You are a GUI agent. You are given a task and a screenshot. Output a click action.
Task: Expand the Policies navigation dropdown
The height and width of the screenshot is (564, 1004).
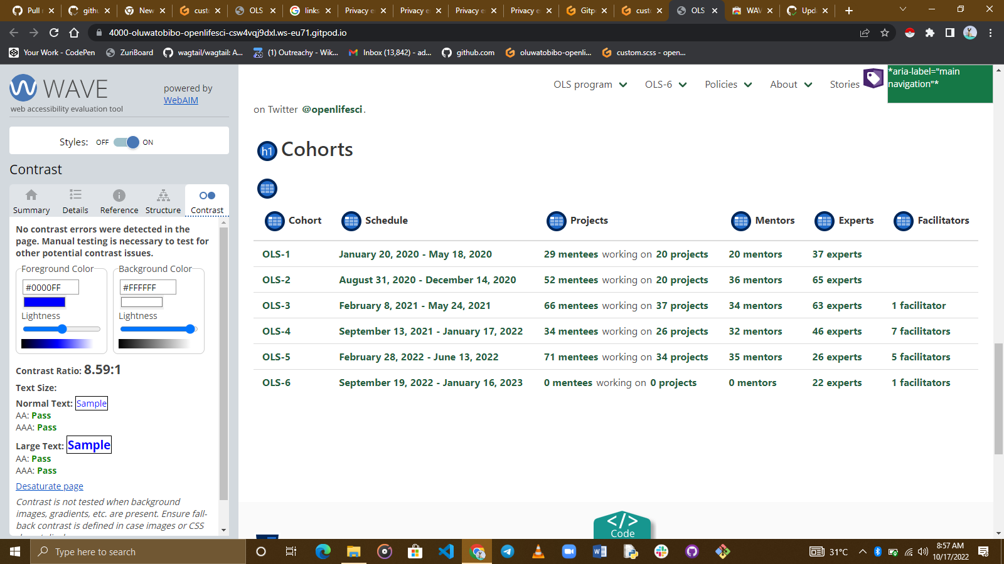[748, 85]
